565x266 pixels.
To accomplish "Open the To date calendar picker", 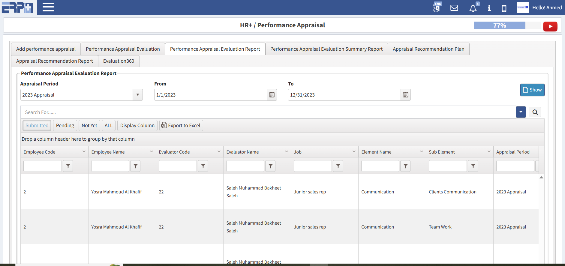I will coord(406,95).
